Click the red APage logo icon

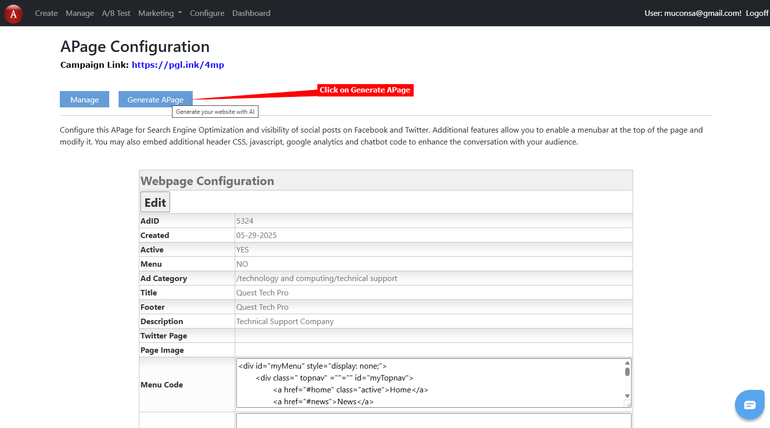13,14
